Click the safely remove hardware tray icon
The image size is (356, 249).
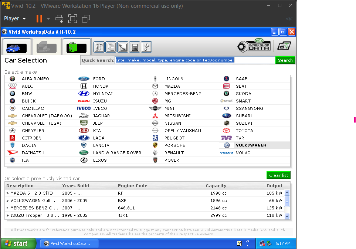click(269, 243)
